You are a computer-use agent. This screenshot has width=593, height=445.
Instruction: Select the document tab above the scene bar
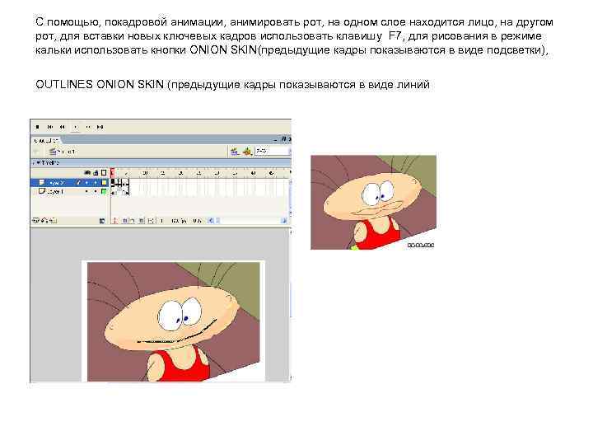point(46,140)
